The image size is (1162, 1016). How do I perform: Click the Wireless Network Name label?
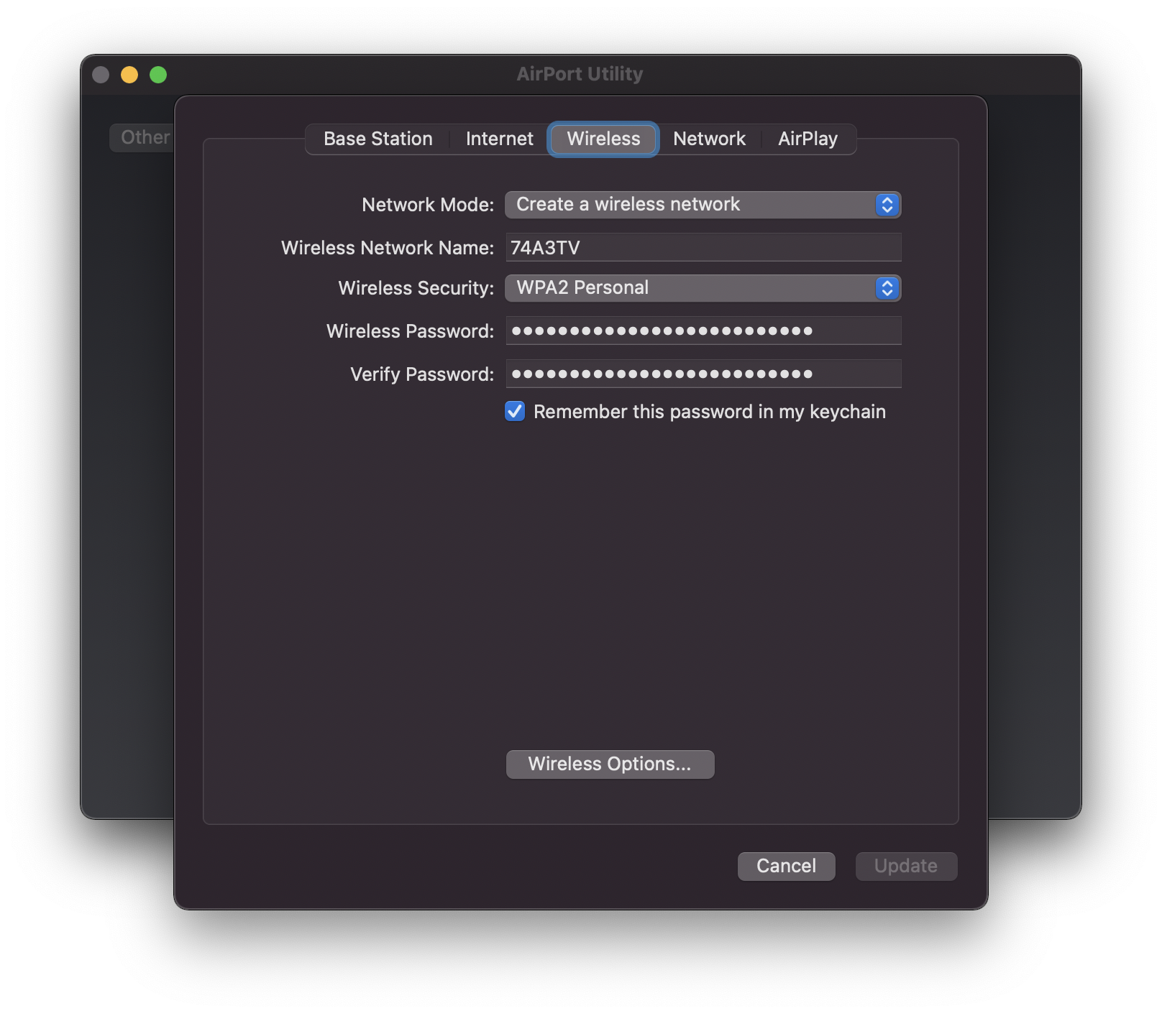tap(388, 248)
